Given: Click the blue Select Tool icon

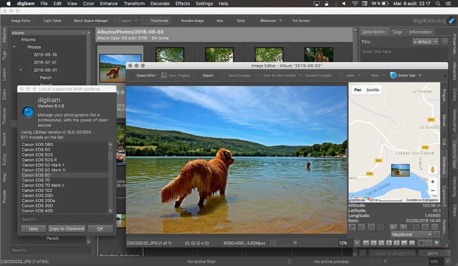Looking at the screenshot, I should [393, 75].
